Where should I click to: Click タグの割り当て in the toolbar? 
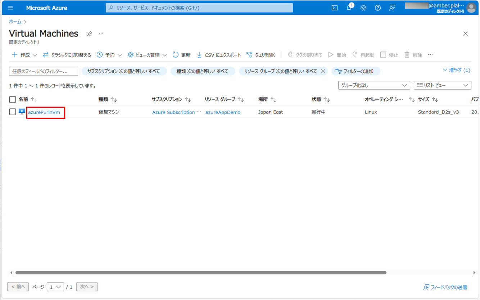(305, 55)
